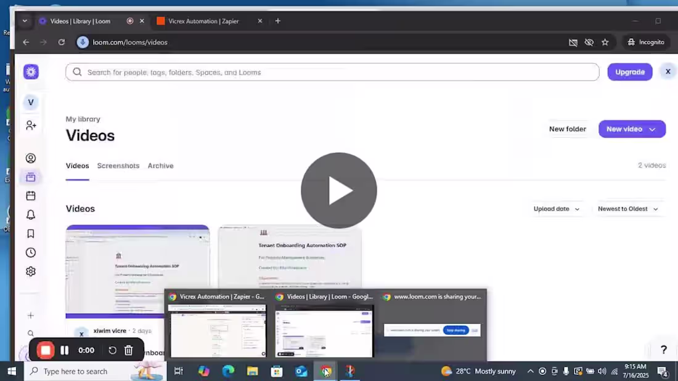Invite teammates using the add-person icon

pyautogui.click(x=30, y=124)
